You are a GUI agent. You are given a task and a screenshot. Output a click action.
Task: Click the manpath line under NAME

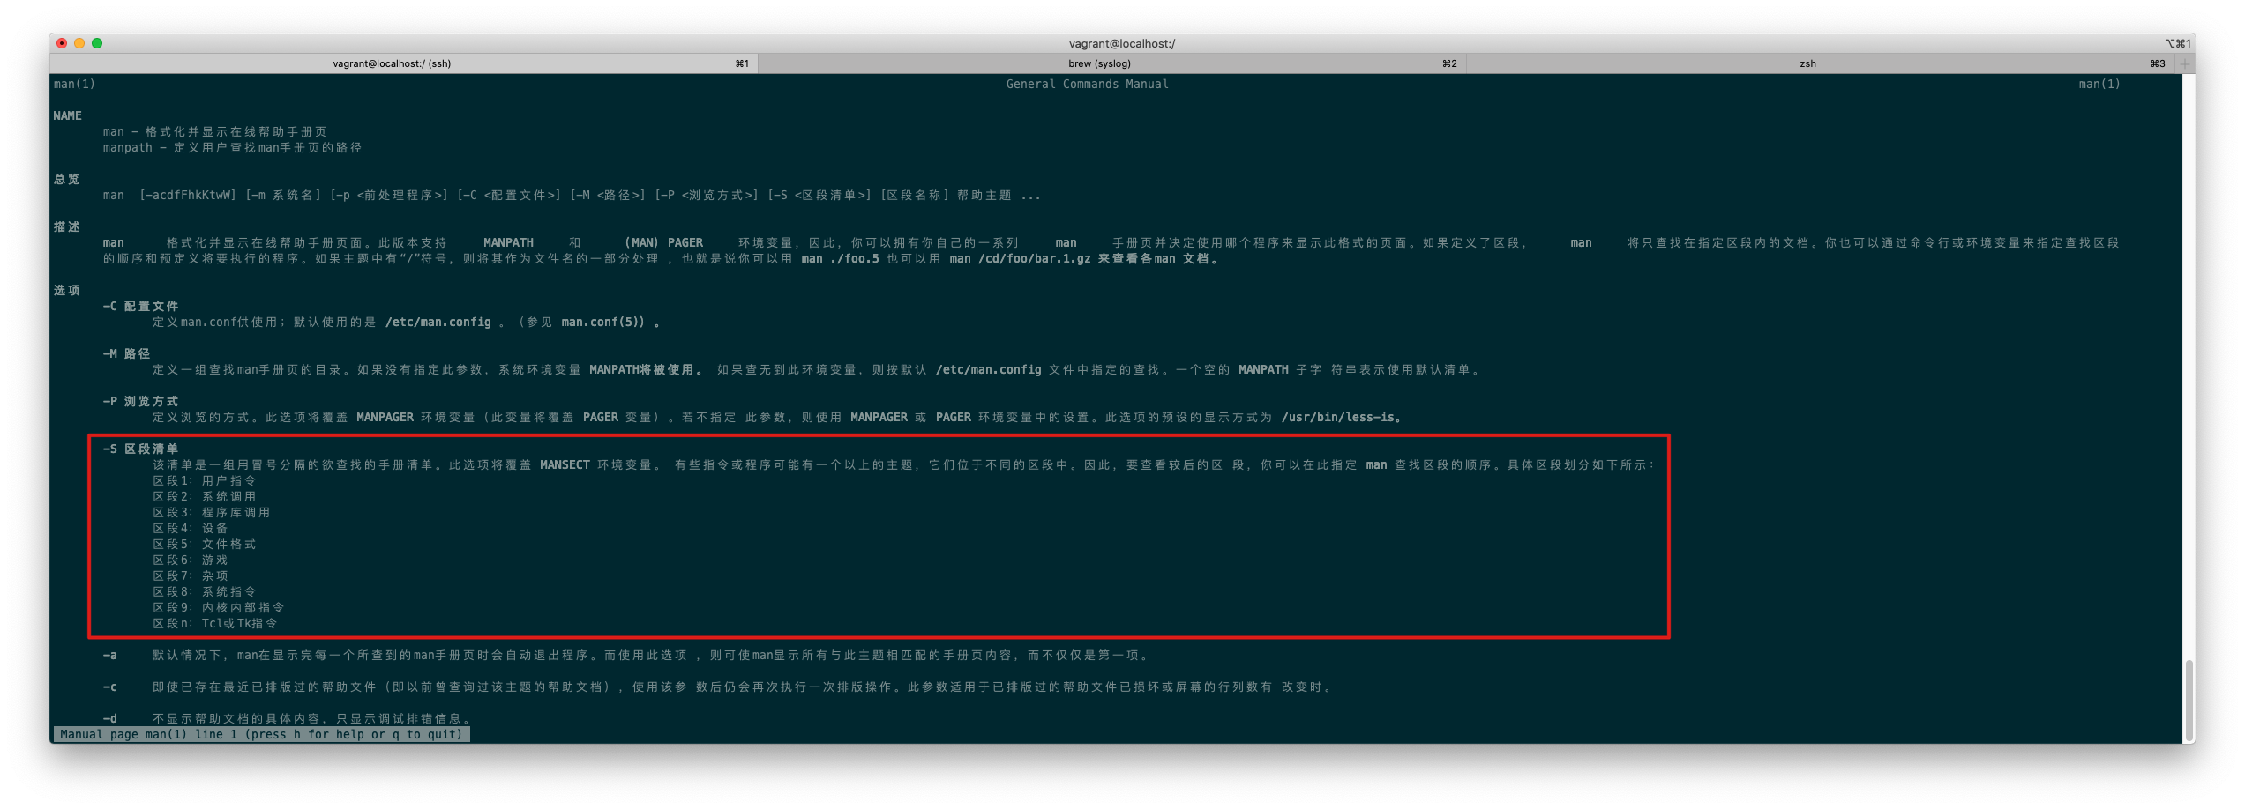232,147
